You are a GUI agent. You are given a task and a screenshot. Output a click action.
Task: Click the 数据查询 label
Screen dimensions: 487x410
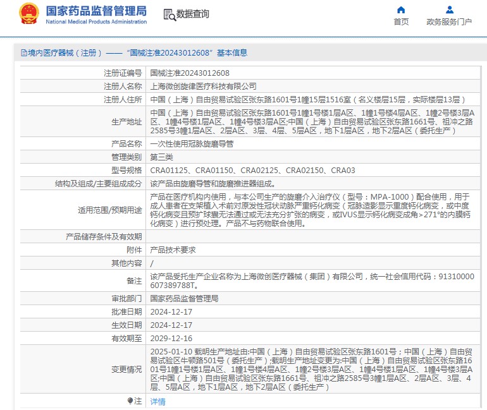(x=192, y=14)
